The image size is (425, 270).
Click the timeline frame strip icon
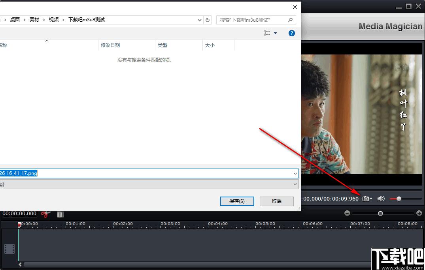coord(60,214)
